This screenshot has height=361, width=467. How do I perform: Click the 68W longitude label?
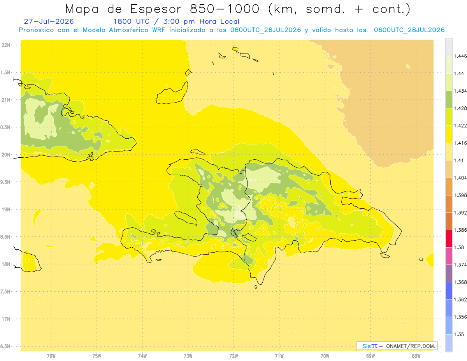tap(416, 356)
